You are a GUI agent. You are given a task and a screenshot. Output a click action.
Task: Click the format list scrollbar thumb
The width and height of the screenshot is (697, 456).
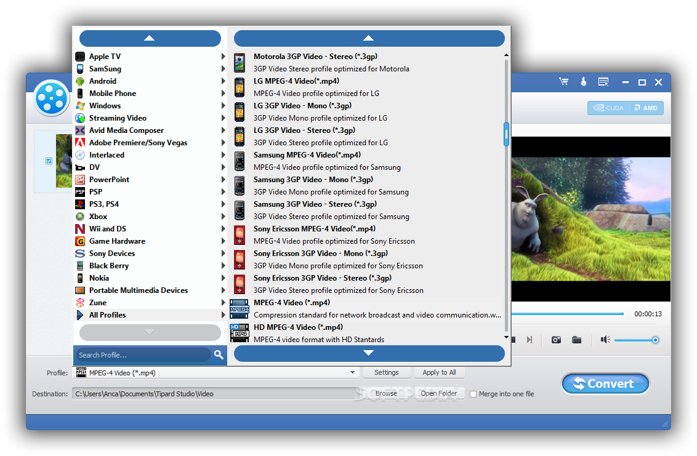click(506, 134)
